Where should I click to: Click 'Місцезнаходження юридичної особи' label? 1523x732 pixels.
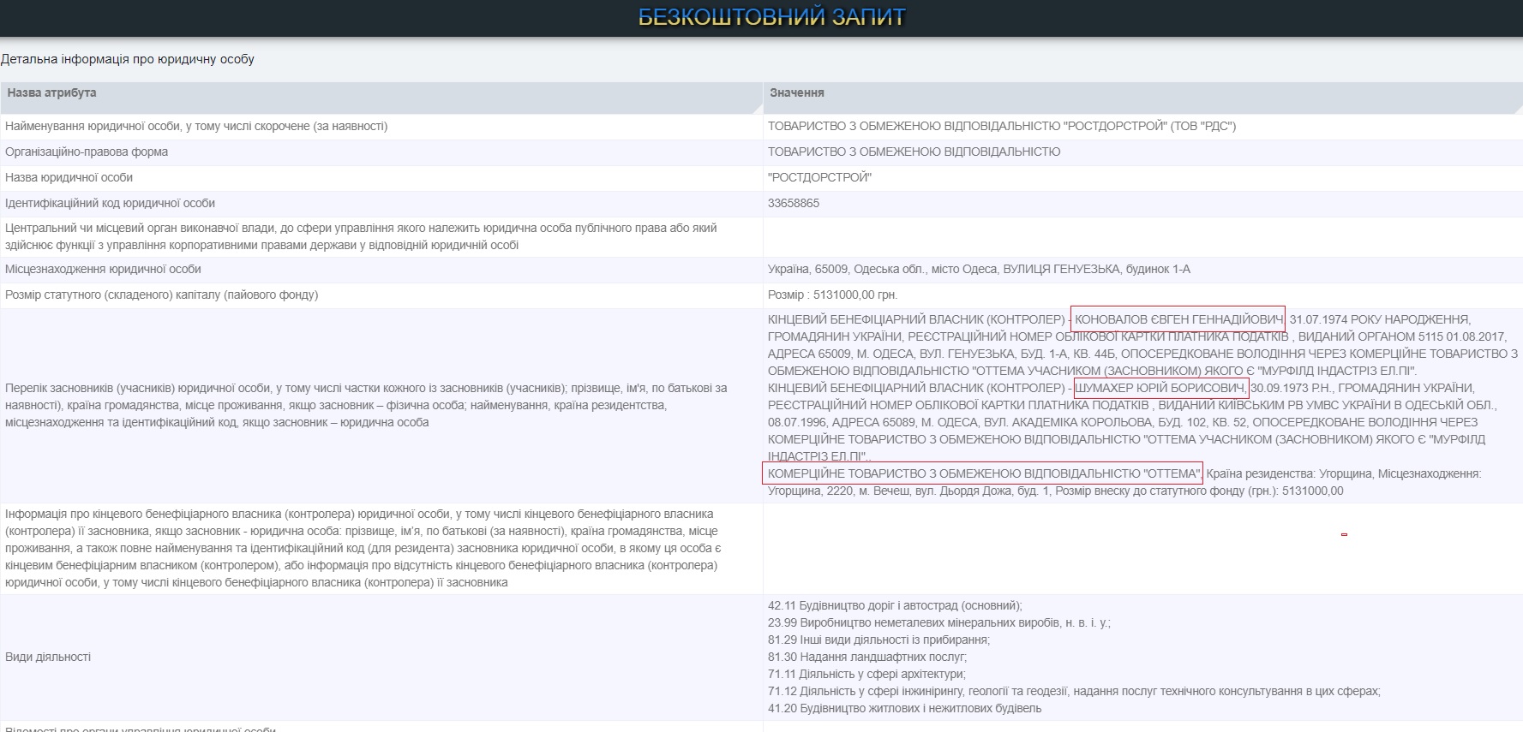tap(103, 269)
